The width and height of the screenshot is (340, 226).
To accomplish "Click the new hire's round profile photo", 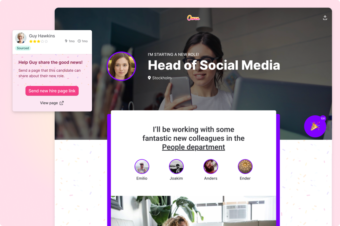I will click(121, 66).
